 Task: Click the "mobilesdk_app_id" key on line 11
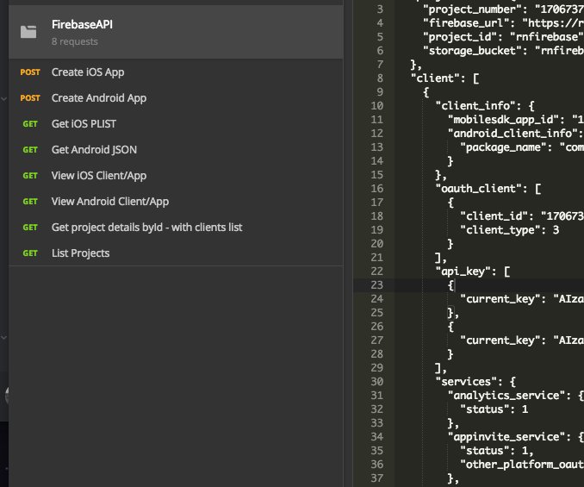coord(504,120)
